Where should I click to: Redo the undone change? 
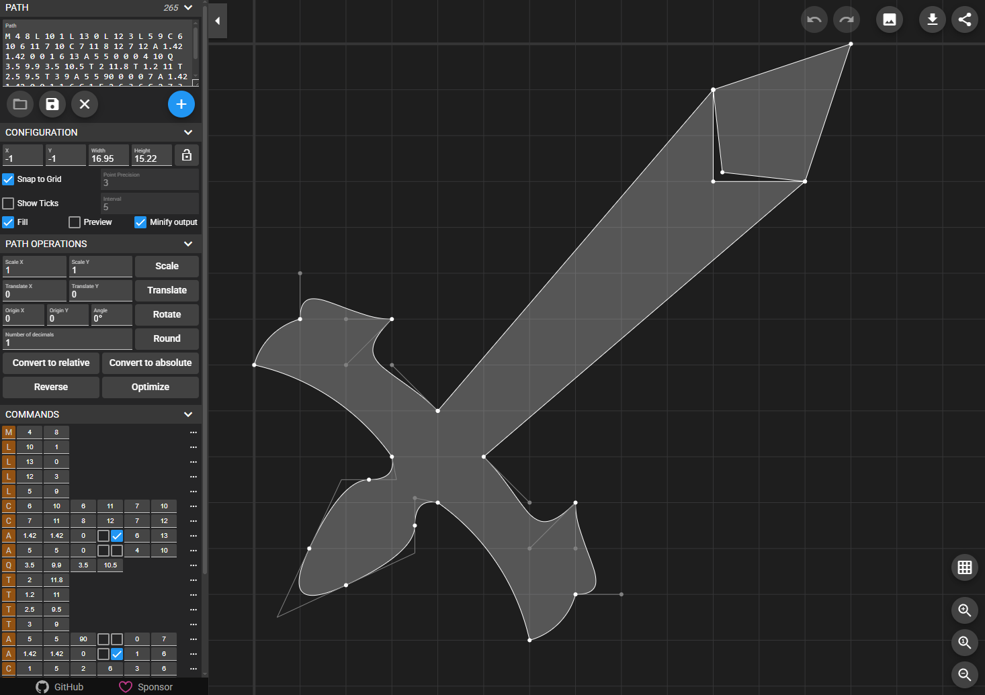coord(846,19)
